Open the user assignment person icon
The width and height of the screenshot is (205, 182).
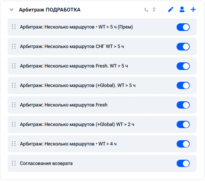(x=182, y=10)
